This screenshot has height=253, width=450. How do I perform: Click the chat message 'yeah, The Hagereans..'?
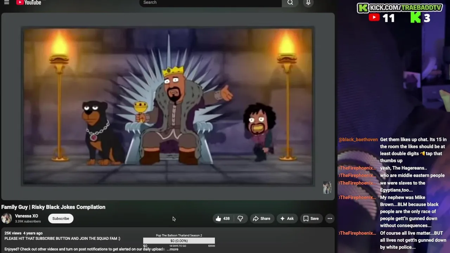(x=404, y=168)
